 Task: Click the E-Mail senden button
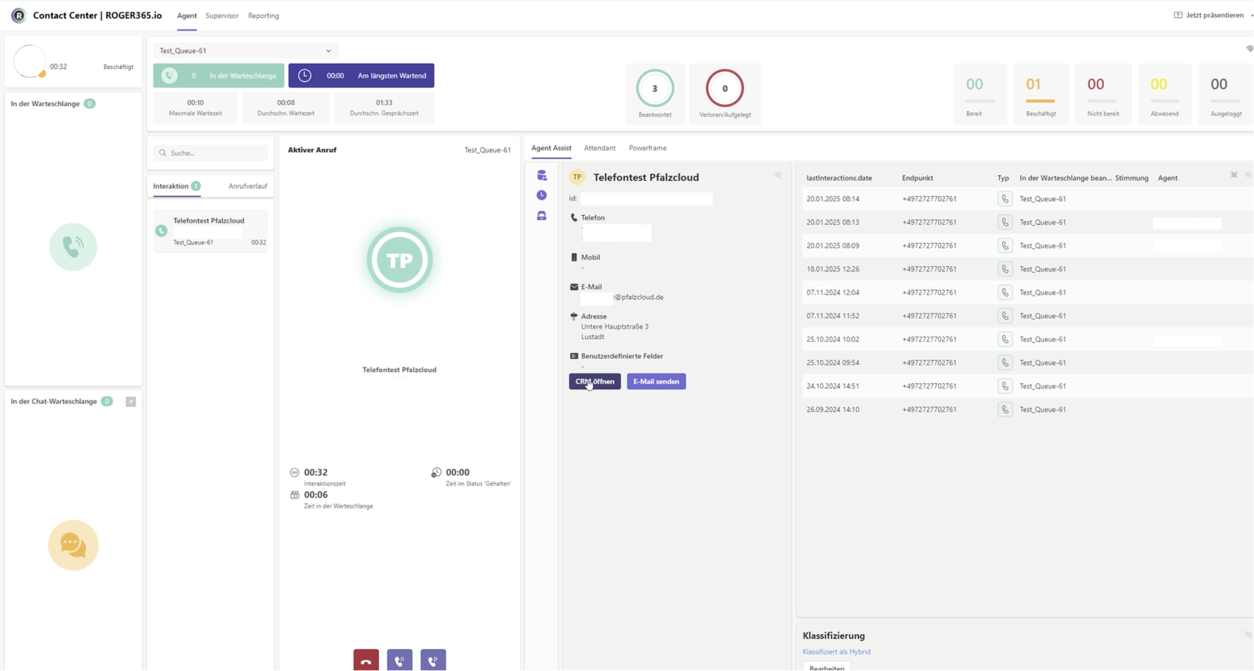[x=656, y=382]
